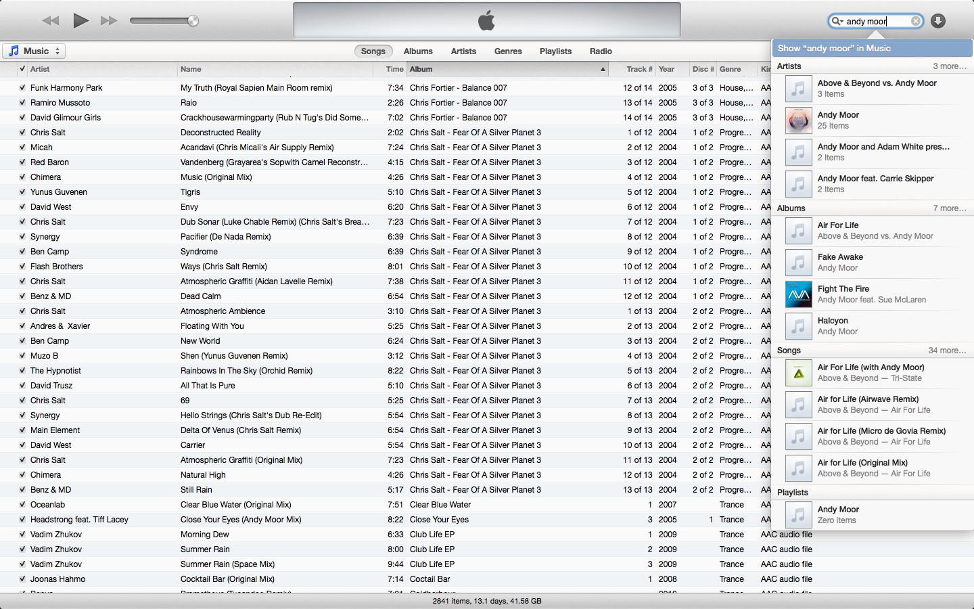Screen dimensions: 974x609
Task: Open the Andy Moor playlist result icon
Action: tap(799, 515)
